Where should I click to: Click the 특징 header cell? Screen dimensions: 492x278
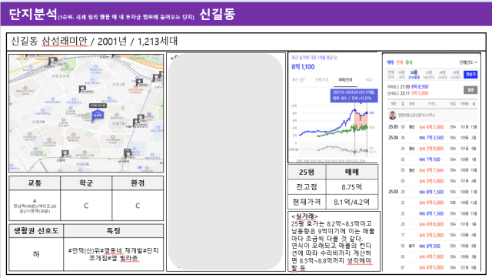(x=113, y=231)
